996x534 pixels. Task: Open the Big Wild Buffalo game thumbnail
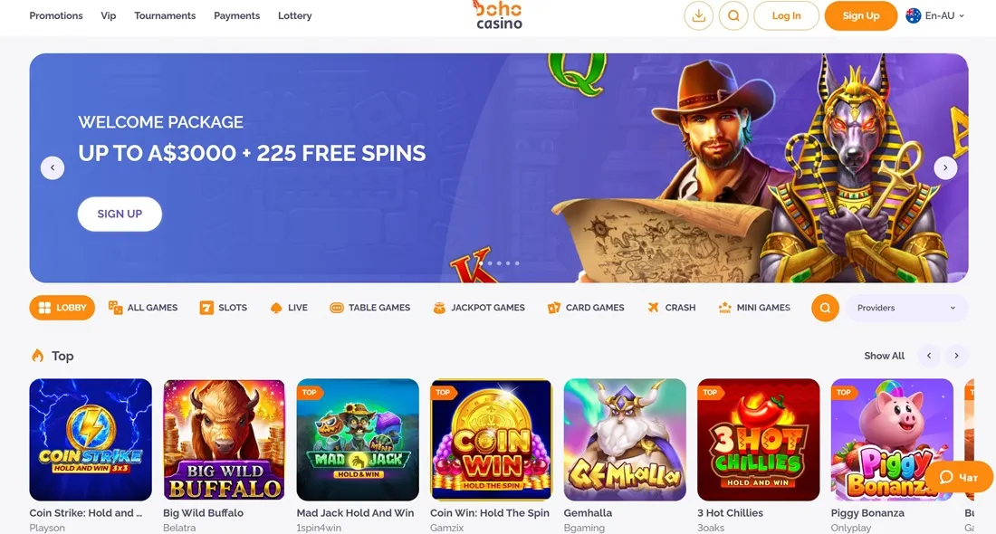[225, 440]
